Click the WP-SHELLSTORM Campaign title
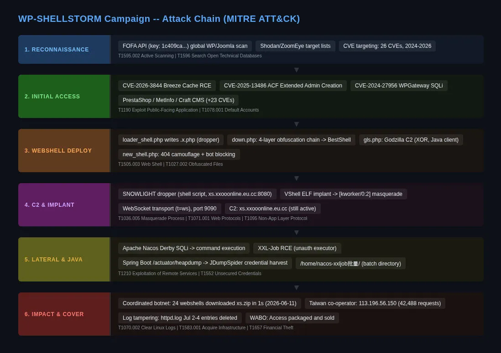The image size is (501, 353). pos(159,19)
